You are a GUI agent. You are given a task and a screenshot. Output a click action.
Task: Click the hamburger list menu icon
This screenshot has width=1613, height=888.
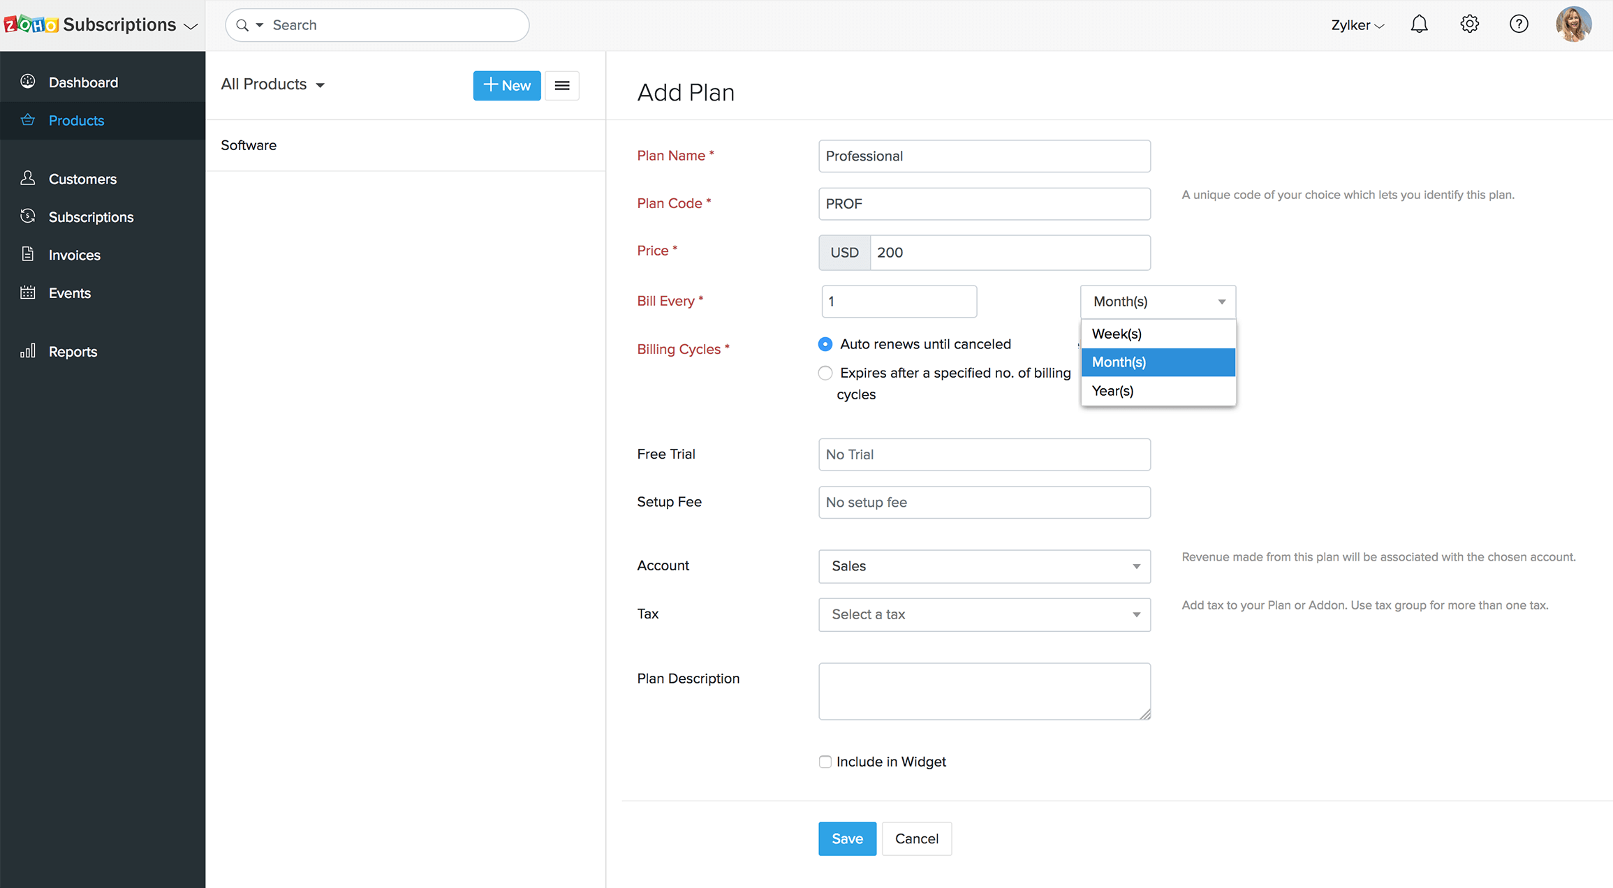pyautogui.click(x=561, y=85)
